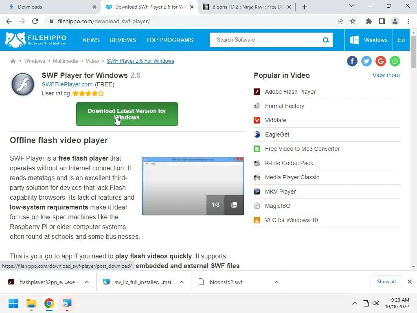
Task: Click the Multimedia breadcrumb link
Action: 66,61
